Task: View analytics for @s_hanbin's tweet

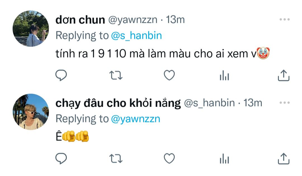Action: pyautogui.click(x=224, y=158)
